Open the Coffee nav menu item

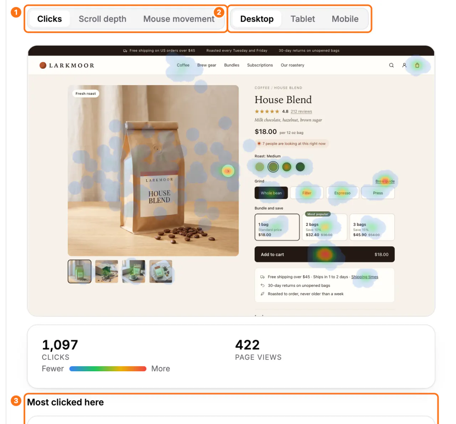coord(183,65)
